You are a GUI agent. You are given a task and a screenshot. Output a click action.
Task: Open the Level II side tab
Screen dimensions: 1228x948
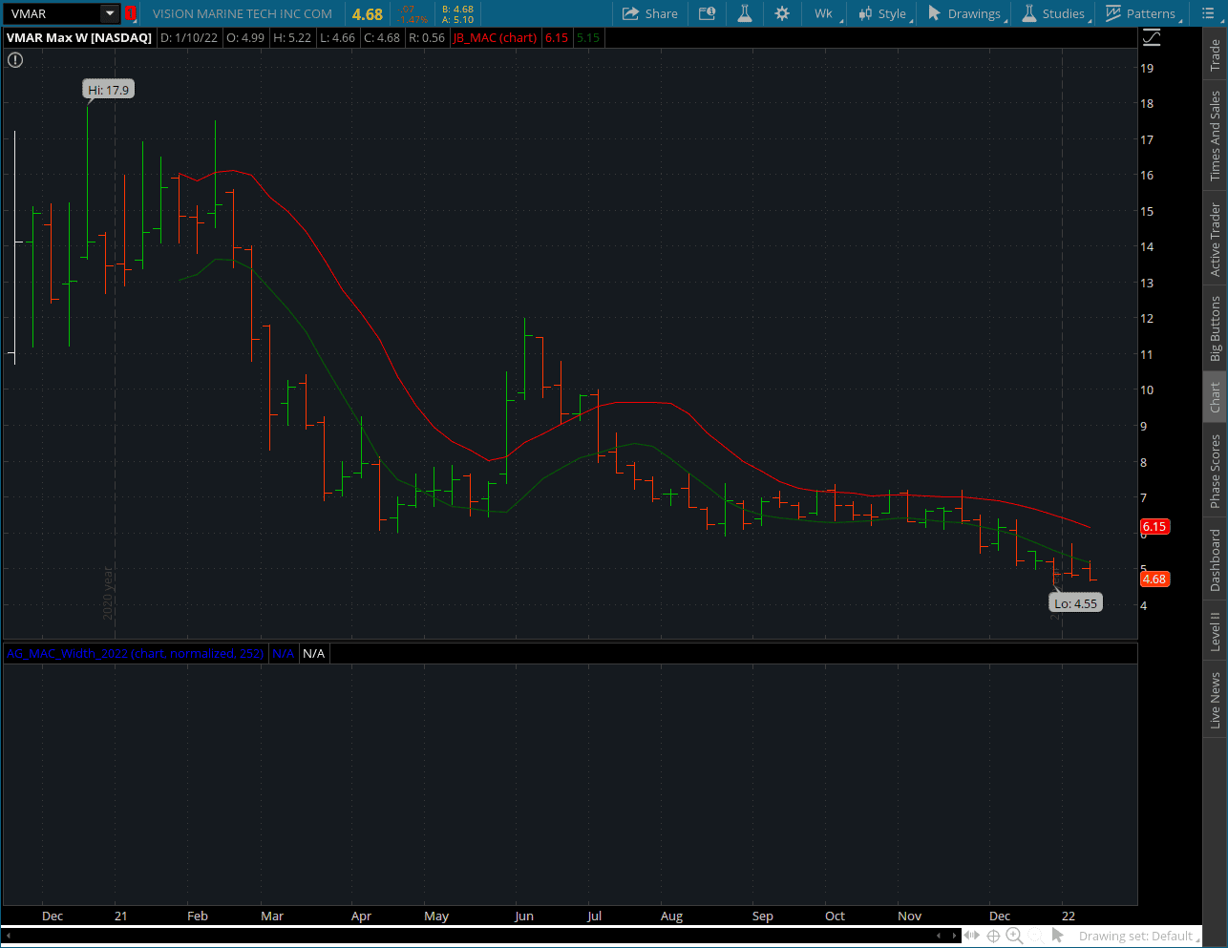[1215, 631]
